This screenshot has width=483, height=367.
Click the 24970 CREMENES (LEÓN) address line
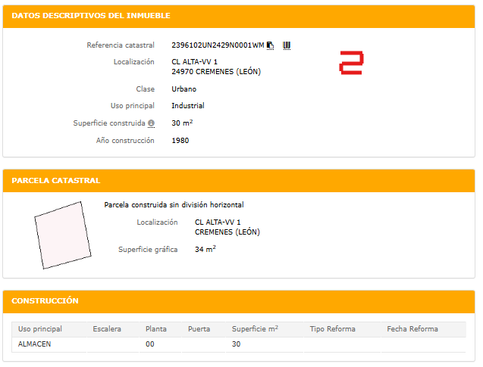[x=215, y=71]
